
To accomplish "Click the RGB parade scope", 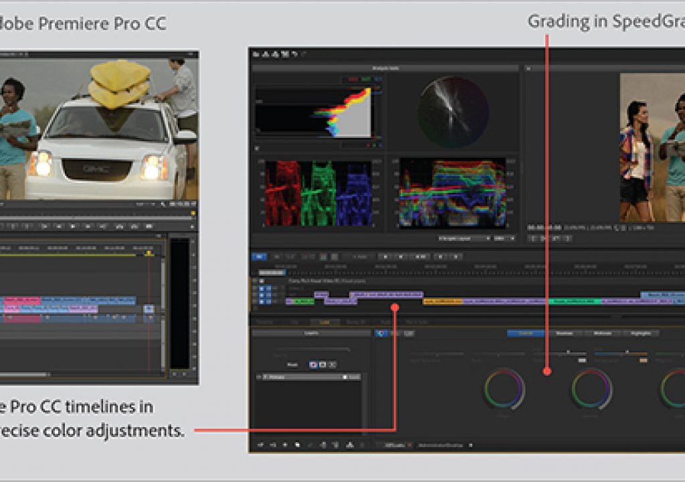I will tap(319, 193).
